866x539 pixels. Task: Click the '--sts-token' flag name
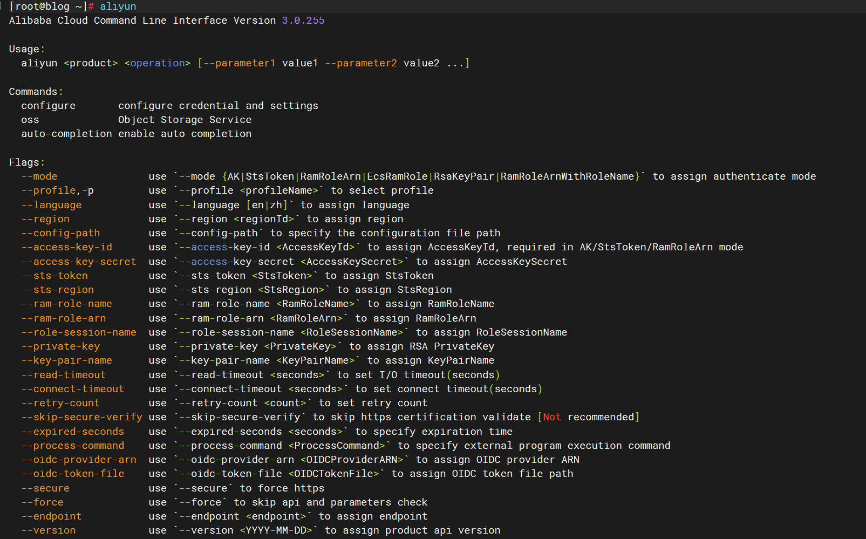[x=54, y=276]
